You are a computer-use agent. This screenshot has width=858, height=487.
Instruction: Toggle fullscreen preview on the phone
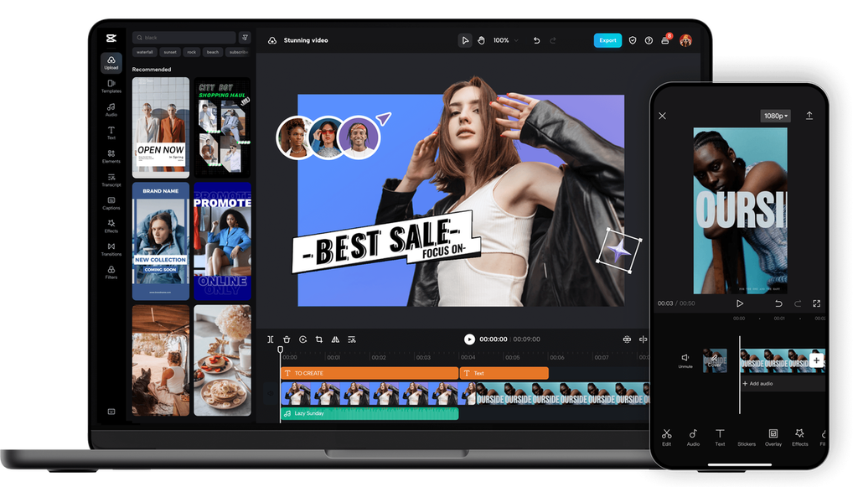(816, 303)
